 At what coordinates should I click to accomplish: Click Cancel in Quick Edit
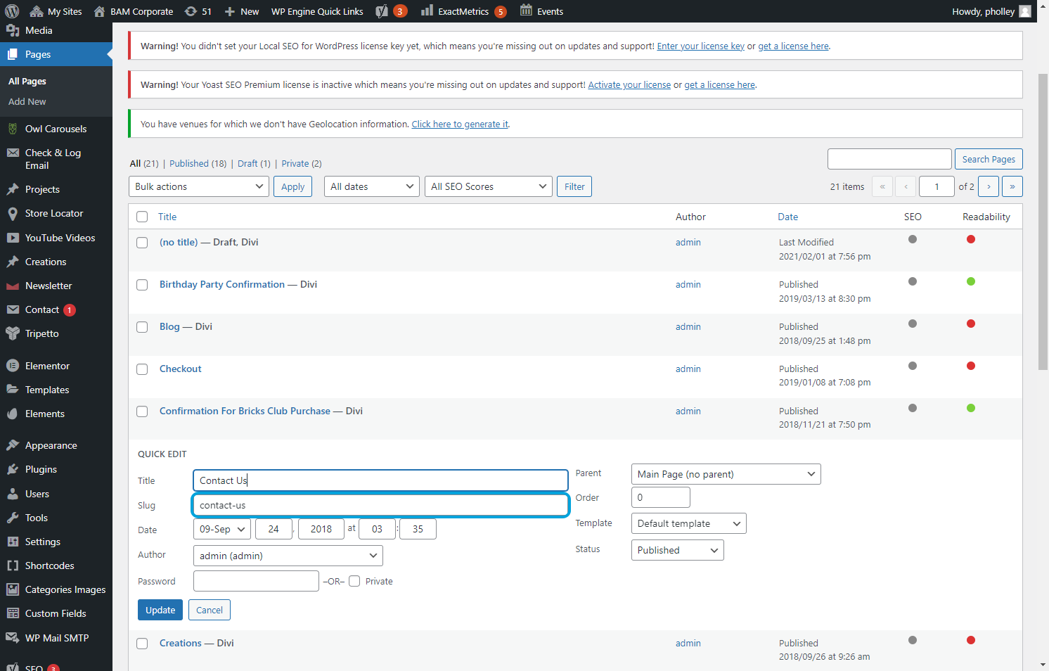(x=210, y=610)
